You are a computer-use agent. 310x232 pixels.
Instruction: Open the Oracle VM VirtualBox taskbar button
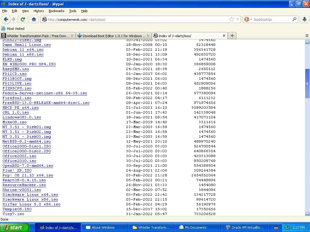point(244,227)
